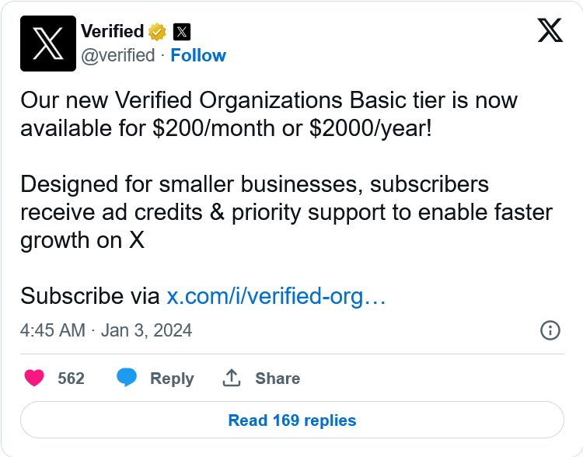
Task: Click the Share text label
Action: click(278, 379)
